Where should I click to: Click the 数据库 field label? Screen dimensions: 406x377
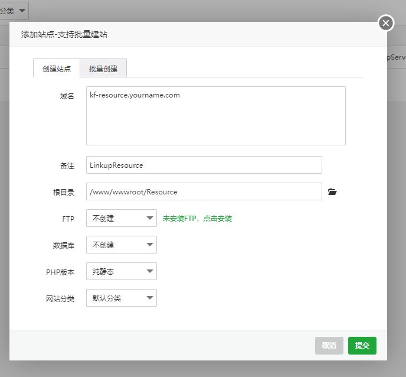[x=64, y=245]
